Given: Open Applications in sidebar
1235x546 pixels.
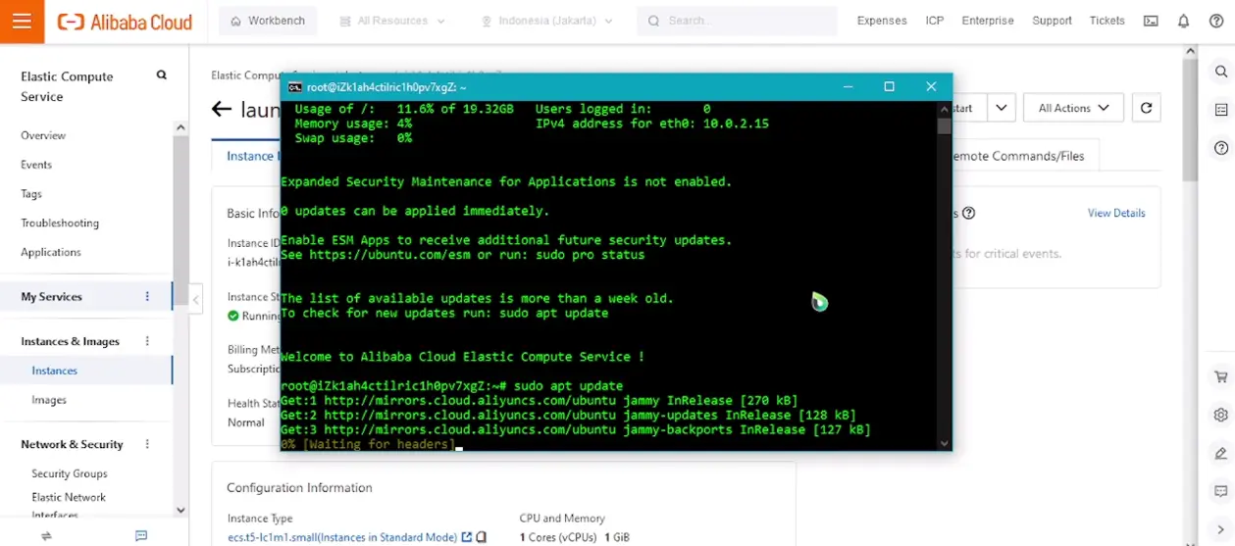Looking at the screenshot, I should 51,252.
